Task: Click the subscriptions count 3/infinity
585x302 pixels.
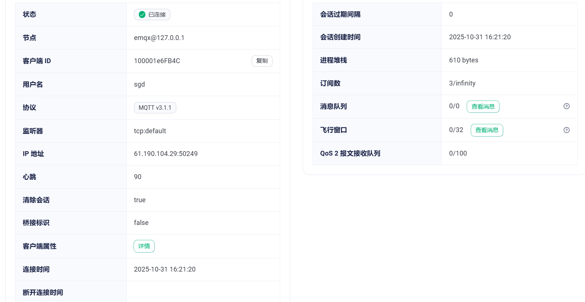Action: click(462, 83)
